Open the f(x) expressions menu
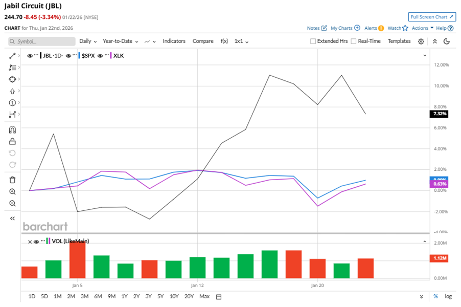This screenshot has width=461, height=307. [x=224, y=41]
